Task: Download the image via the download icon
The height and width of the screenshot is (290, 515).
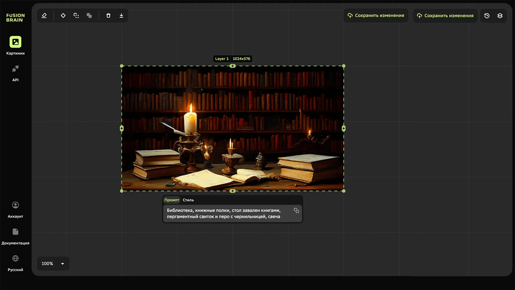Action: click(121, 16)
